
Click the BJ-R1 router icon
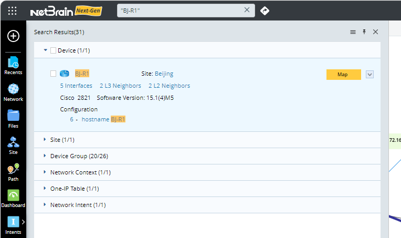click(65, 74)
